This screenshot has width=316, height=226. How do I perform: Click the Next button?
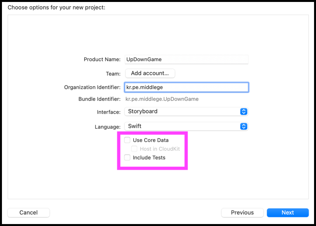point(288,212)
